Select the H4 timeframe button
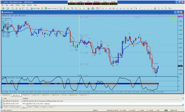 pos(121,8)
